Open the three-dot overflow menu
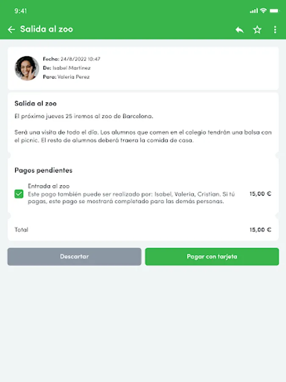The width and height of the screenshot is (286, 382). click(275, 30)
